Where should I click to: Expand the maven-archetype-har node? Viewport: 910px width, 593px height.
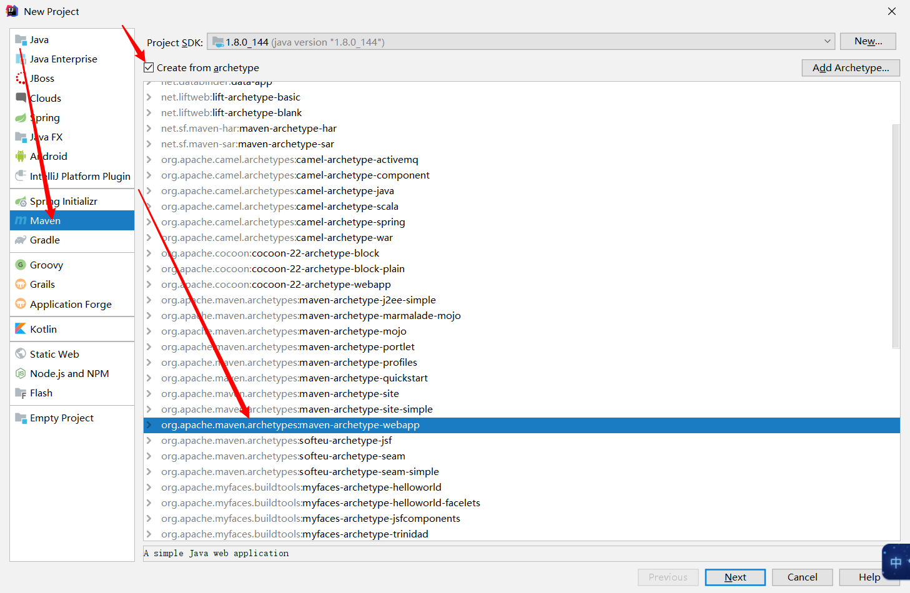(149, 129)
